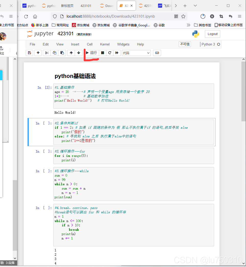Switch to the Down tab
The image size is (246, 267).
tap(107, 6)
